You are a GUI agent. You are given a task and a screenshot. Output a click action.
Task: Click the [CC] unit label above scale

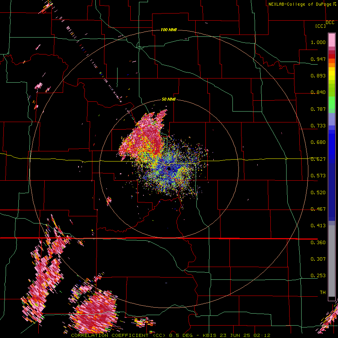coord(320,26)
